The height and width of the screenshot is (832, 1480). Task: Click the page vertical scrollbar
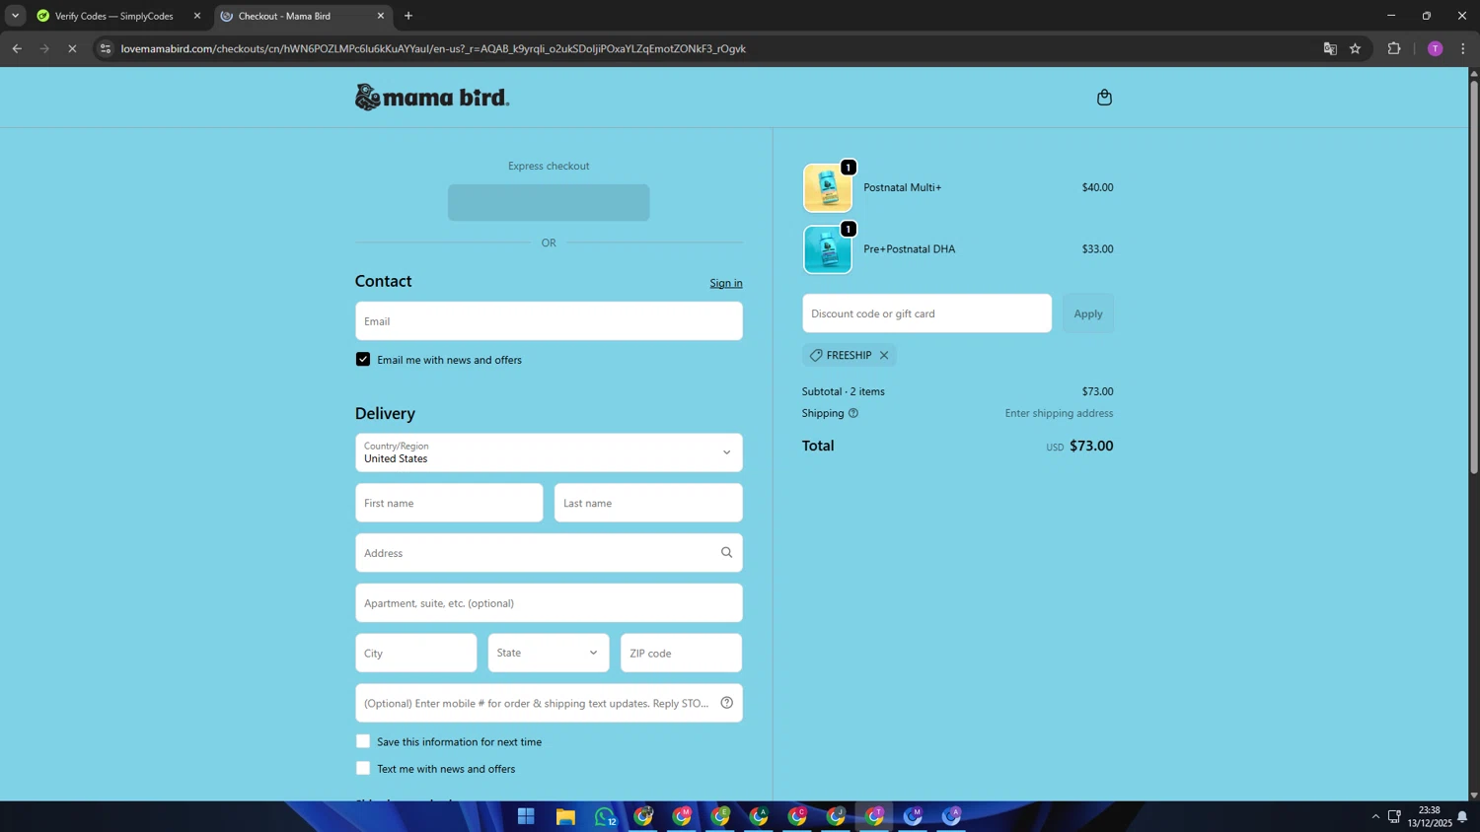pos(1474,276)
